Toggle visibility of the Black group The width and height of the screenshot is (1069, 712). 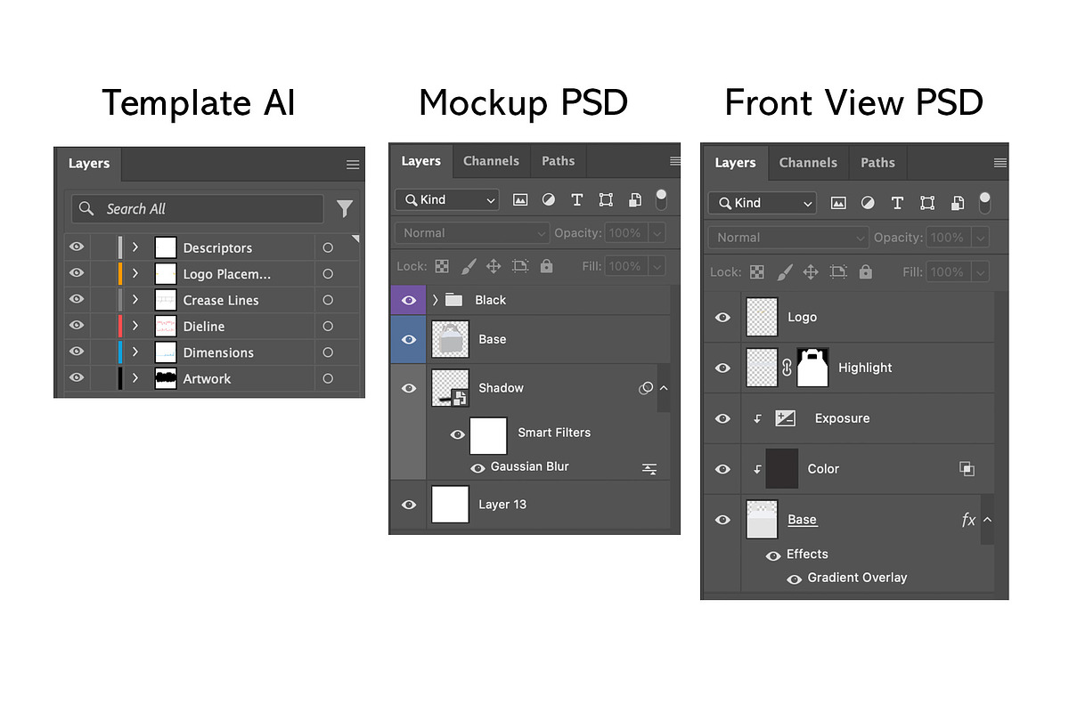[x=409, y=300]
